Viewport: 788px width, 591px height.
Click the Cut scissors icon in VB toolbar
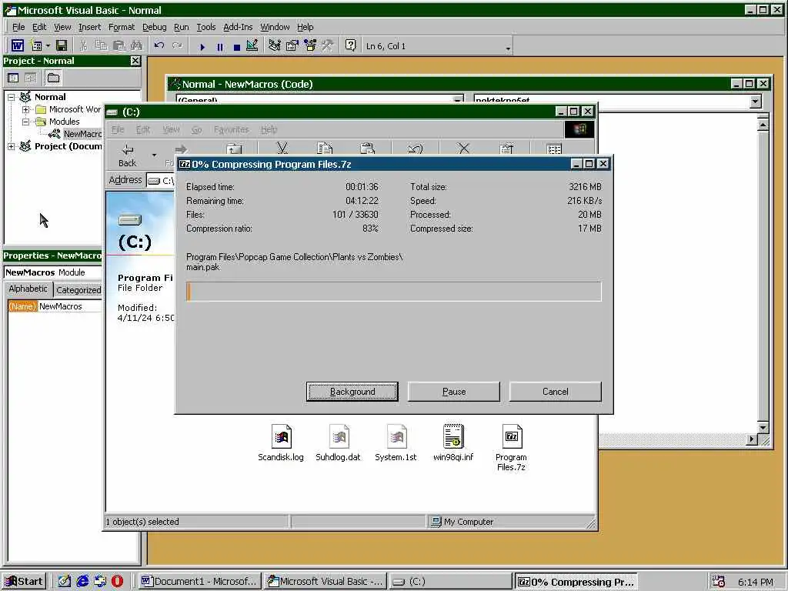tap(83, 45)
